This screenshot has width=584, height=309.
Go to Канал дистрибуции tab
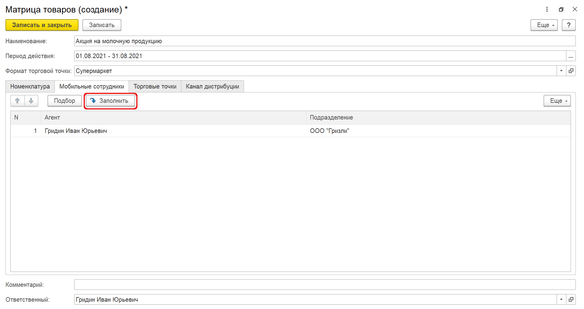pyautogui.click(x=213, y=86)
